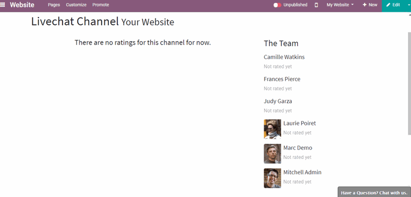This screenshot has height=197, width=411.
Task: Open the Promote menu
Action: pyautogui.click(x=101, y=5)
